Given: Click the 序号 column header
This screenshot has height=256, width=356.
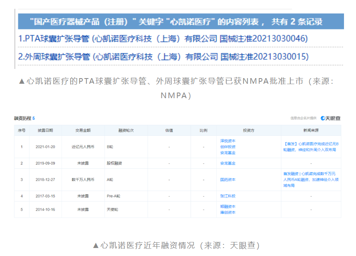Looking at the screenshot, I should click(x=22, y=130).
